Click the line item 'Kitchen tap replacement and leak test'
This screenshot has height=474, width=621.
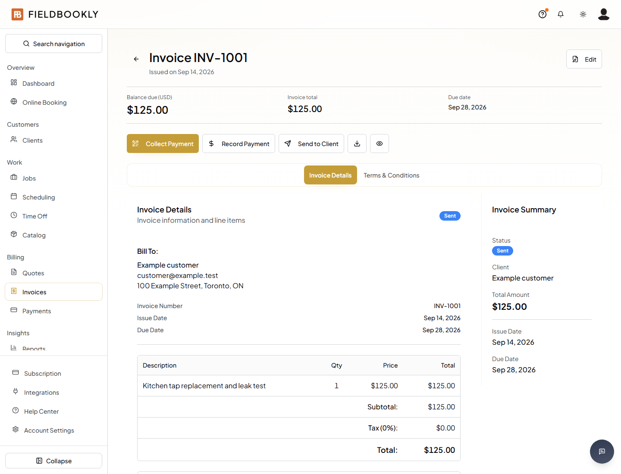[x=204, y=386]
